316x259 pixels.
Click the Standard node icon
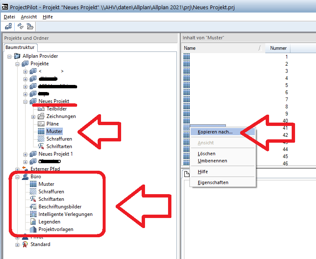tap(25, 244)
